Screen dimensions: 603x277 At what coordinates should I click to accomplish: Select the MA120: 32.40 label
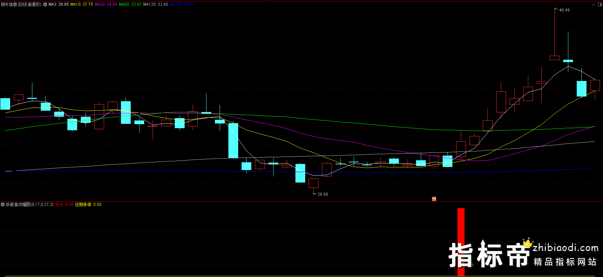(x=156, y=4)
